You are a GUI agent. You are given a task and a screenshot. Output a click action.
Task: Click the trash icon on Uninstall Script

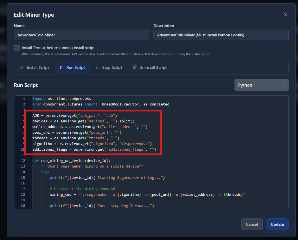coord(135,68)
